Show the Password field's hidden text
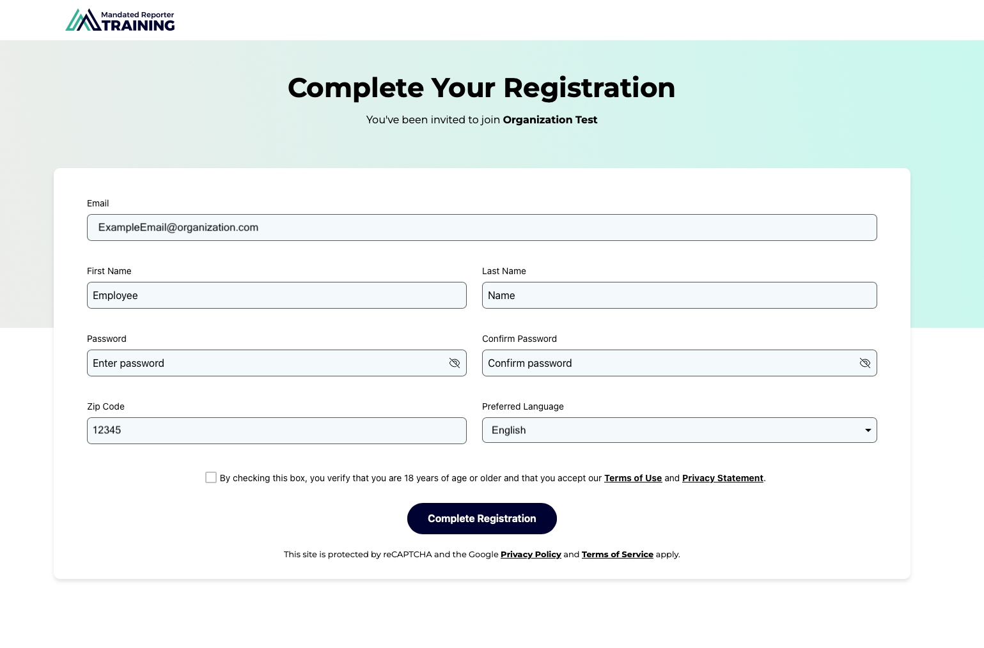 pos(455,363)
